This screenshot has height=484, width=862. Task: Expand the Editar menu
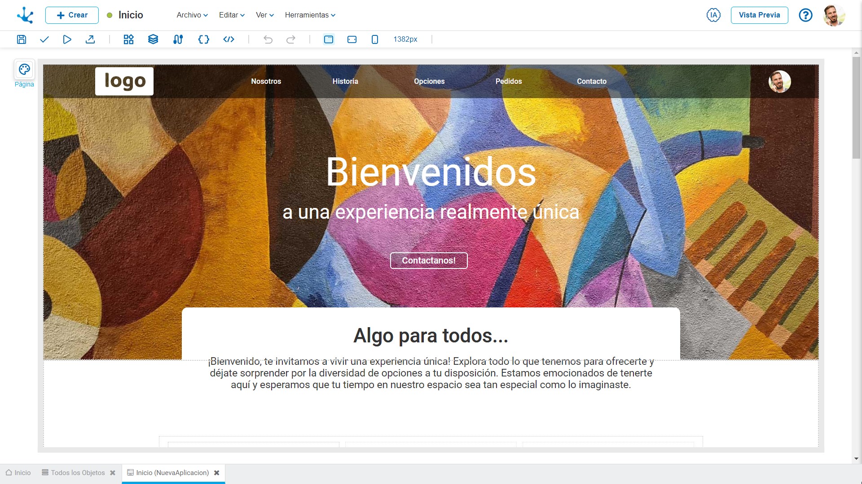click(231, 15)
